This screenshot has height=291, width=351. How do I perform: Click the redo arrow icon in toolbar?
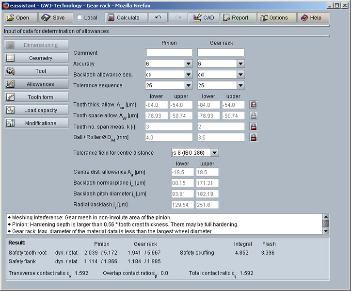[177, 17]
